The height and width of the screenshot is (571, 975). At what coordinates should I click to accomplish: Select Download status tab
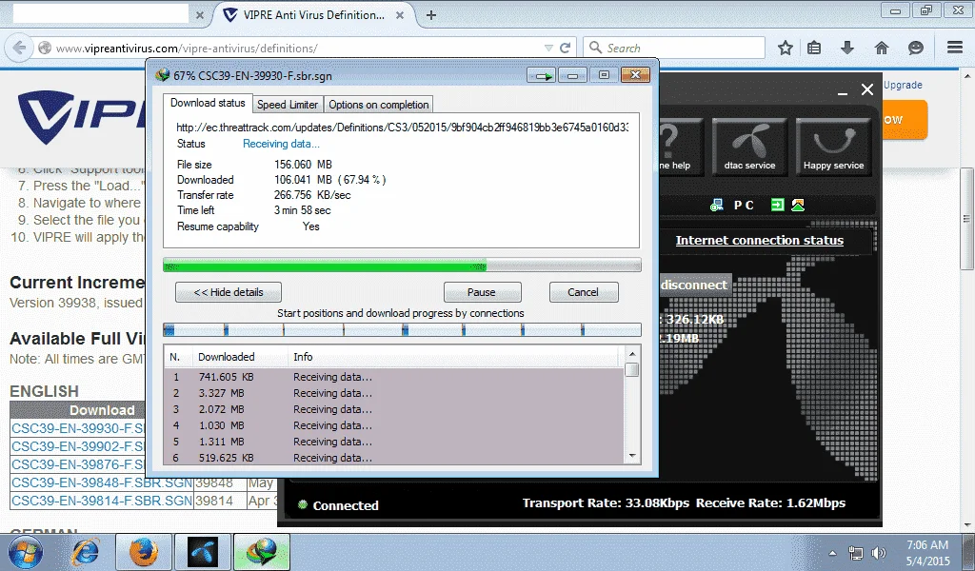tap(208, 103)
